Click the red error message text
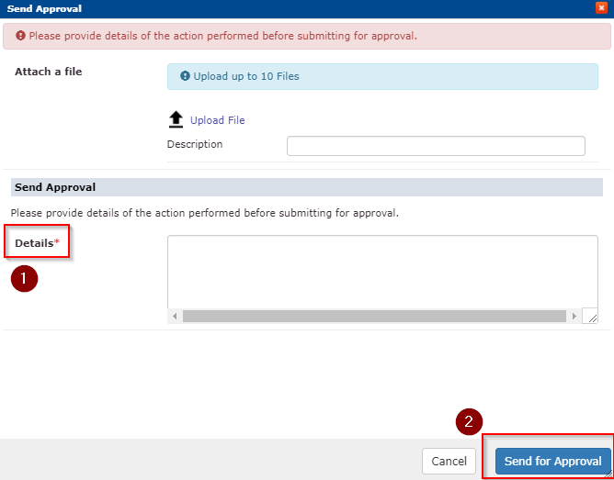Viewport: 614px width, 480px height. pyautogui.click(x=222, y=36)
